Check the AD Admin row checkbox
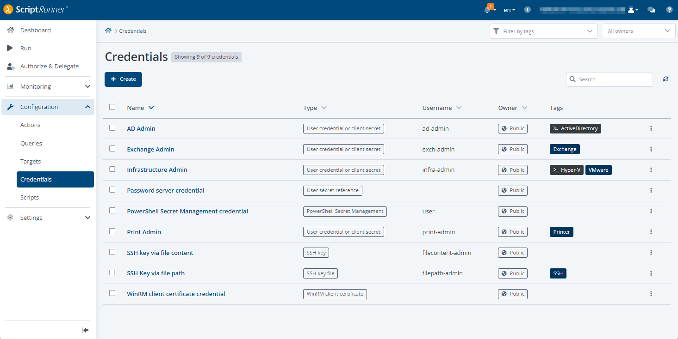The height and width of the screenshot is (339, 678). click(x=112, y=128)
